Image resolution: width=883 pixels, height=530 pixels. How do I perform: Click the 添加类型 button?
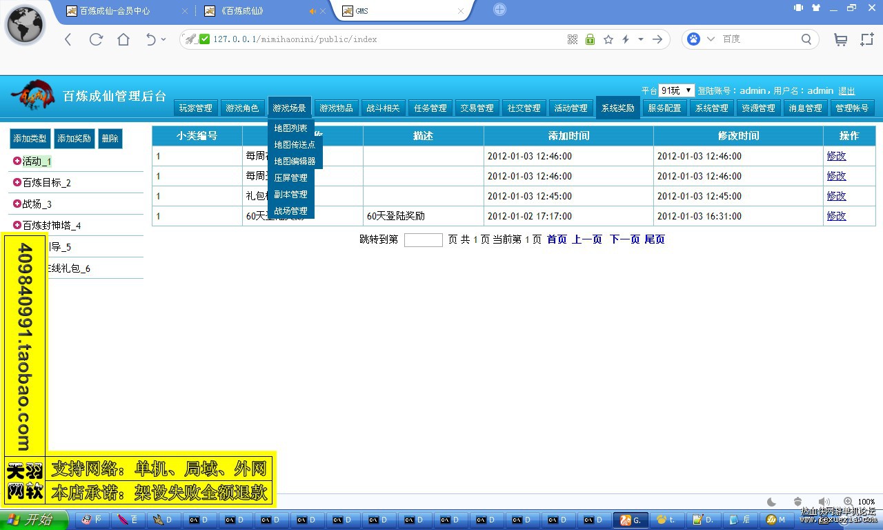(30, 139)
